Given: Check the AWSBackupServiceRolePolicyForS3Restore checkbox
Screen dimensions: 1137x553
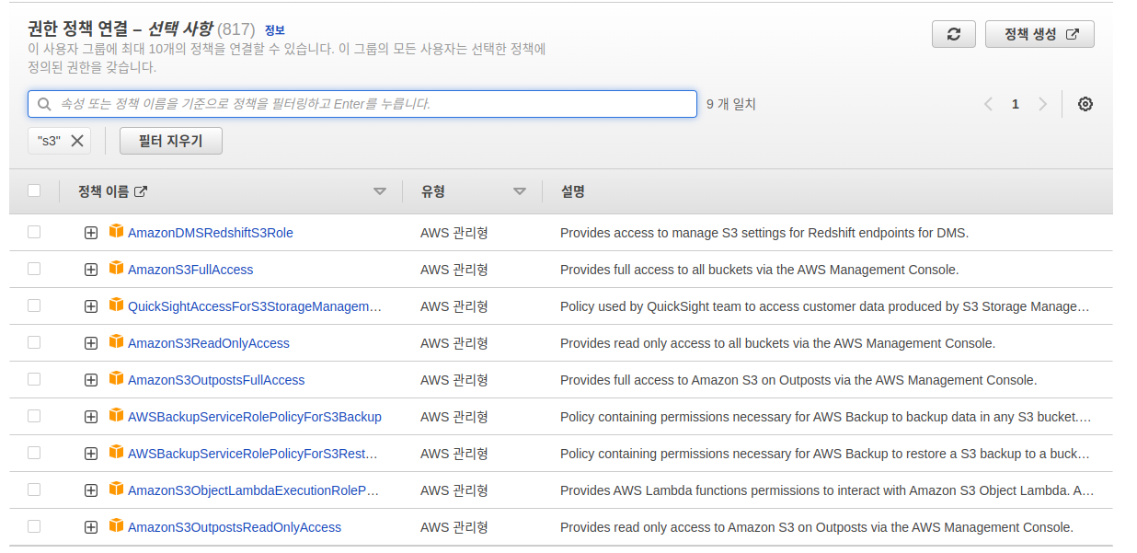Looking at the screenshot, I should (34, 453).
